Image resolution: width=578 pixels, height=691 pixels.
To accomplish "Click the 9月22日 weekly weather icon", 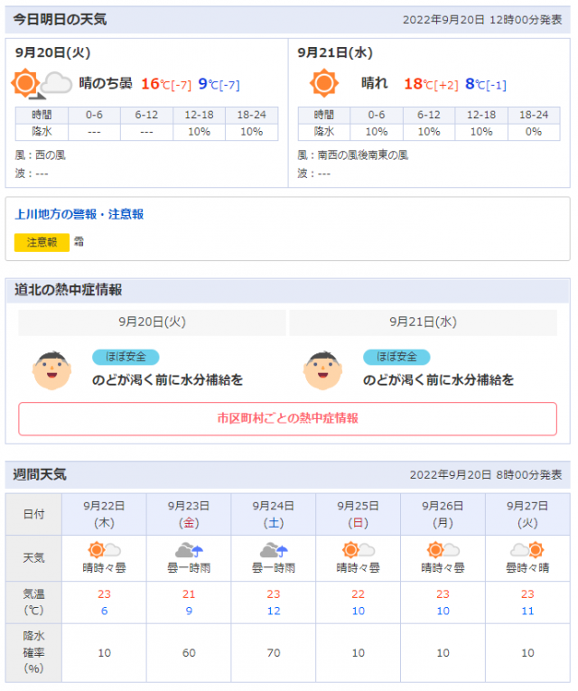I will point(104,550).
